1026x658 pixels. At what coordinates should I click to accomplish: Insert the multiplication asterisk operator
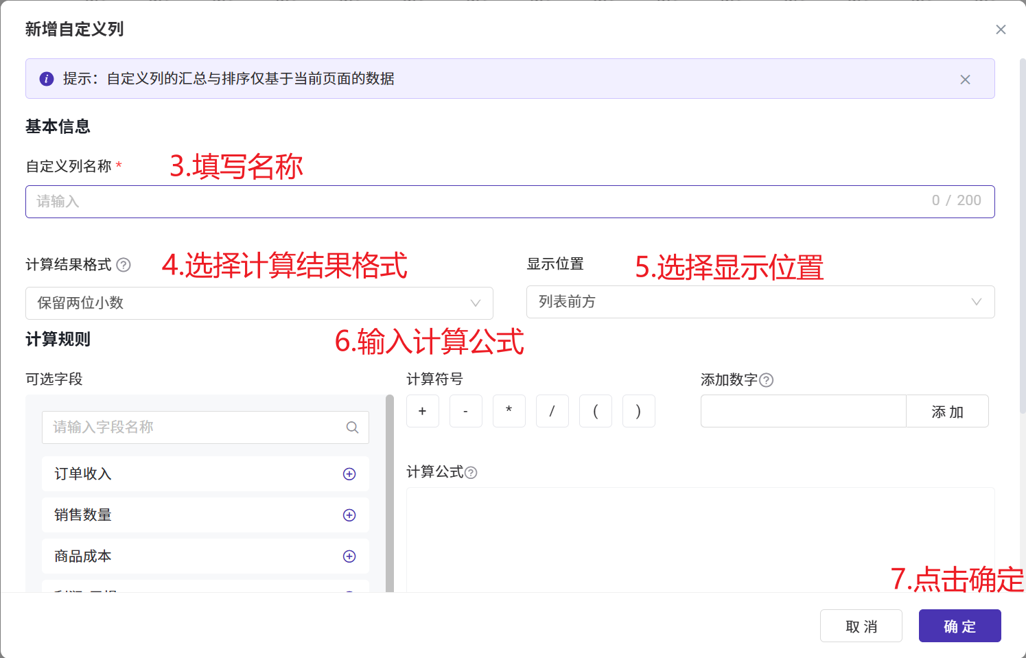pyautogui.click(x=509, y=411)
